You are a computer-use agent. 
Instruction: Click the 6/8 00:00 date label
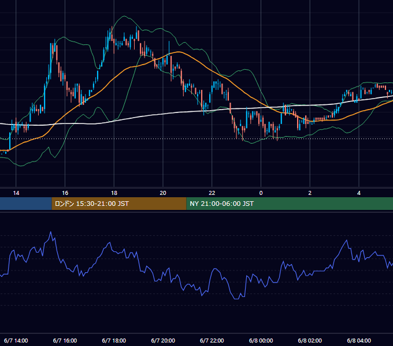[x=261, y=340]
